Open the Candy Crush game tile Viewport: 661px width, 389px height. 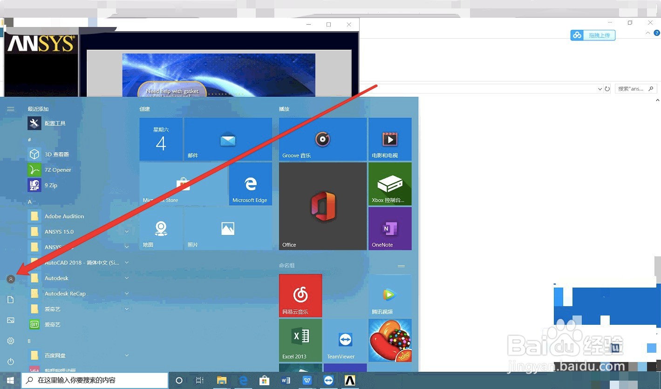click(390, 340)
